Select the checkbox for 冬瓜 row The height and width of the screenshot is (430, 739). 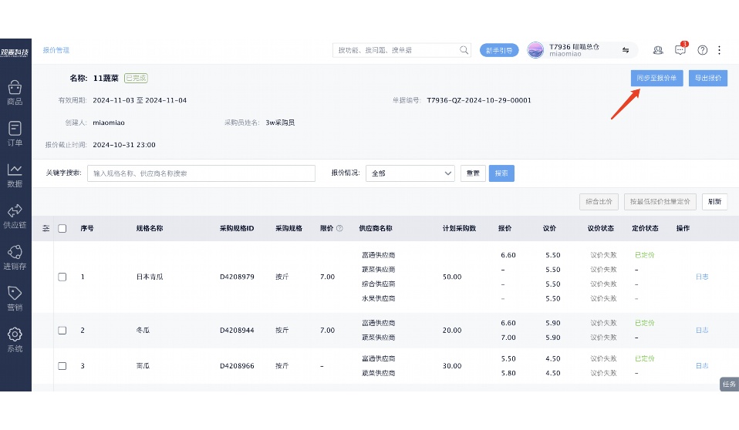[x=62, y=330]
